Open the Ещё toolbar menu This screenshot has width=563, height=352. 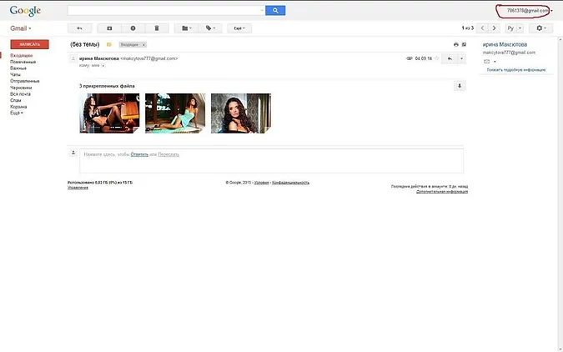(239, 28)
